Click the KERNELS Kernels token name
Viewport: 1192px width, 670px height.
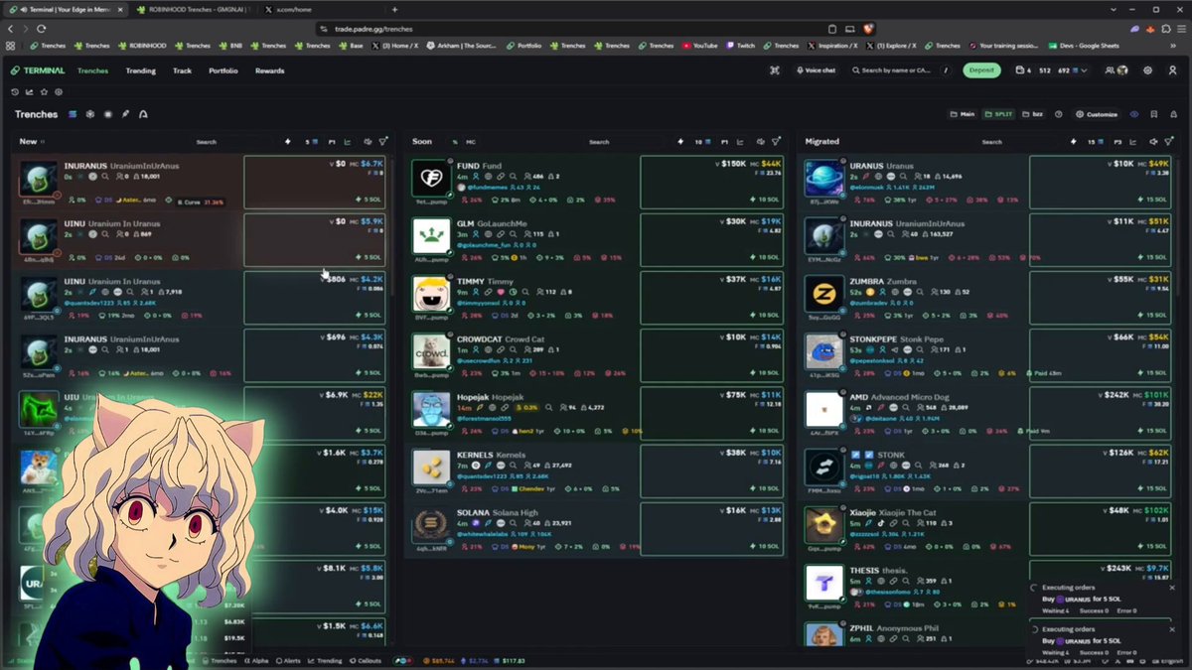[491, 455]
